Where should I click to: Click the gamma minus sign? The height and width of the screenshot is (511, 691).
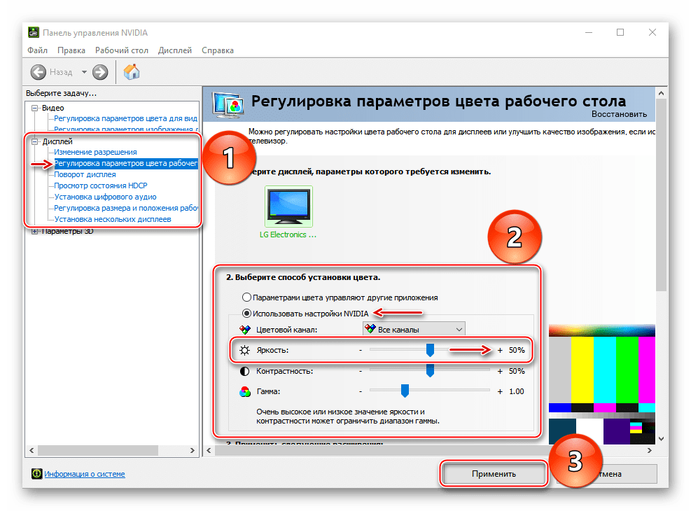(361, 391)
